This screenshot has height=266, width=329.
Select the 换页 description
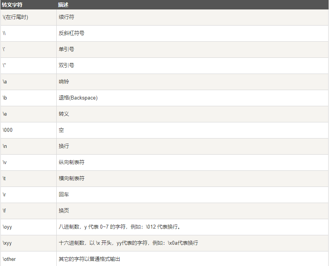tap(64, 211)
